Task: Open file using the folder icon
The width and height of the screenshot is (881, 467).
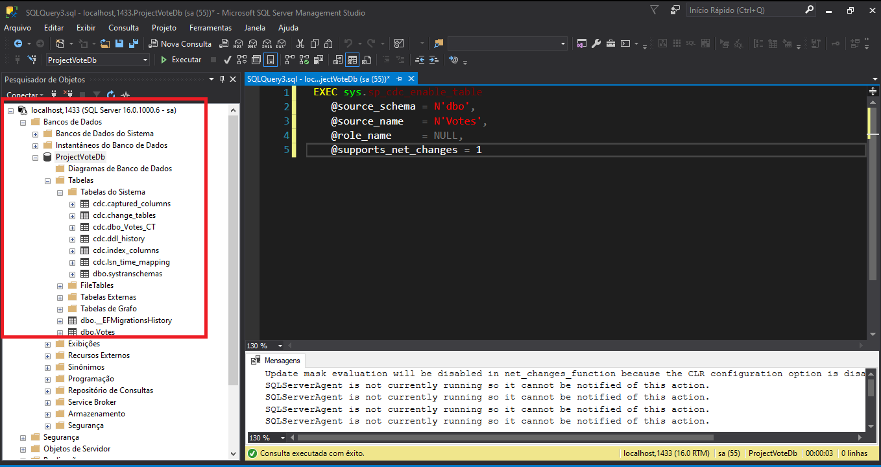Action: coord(104,43)
